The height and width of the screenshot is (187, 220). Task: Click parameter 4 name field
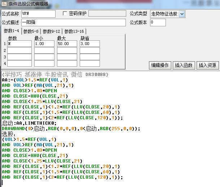point(19,63)
